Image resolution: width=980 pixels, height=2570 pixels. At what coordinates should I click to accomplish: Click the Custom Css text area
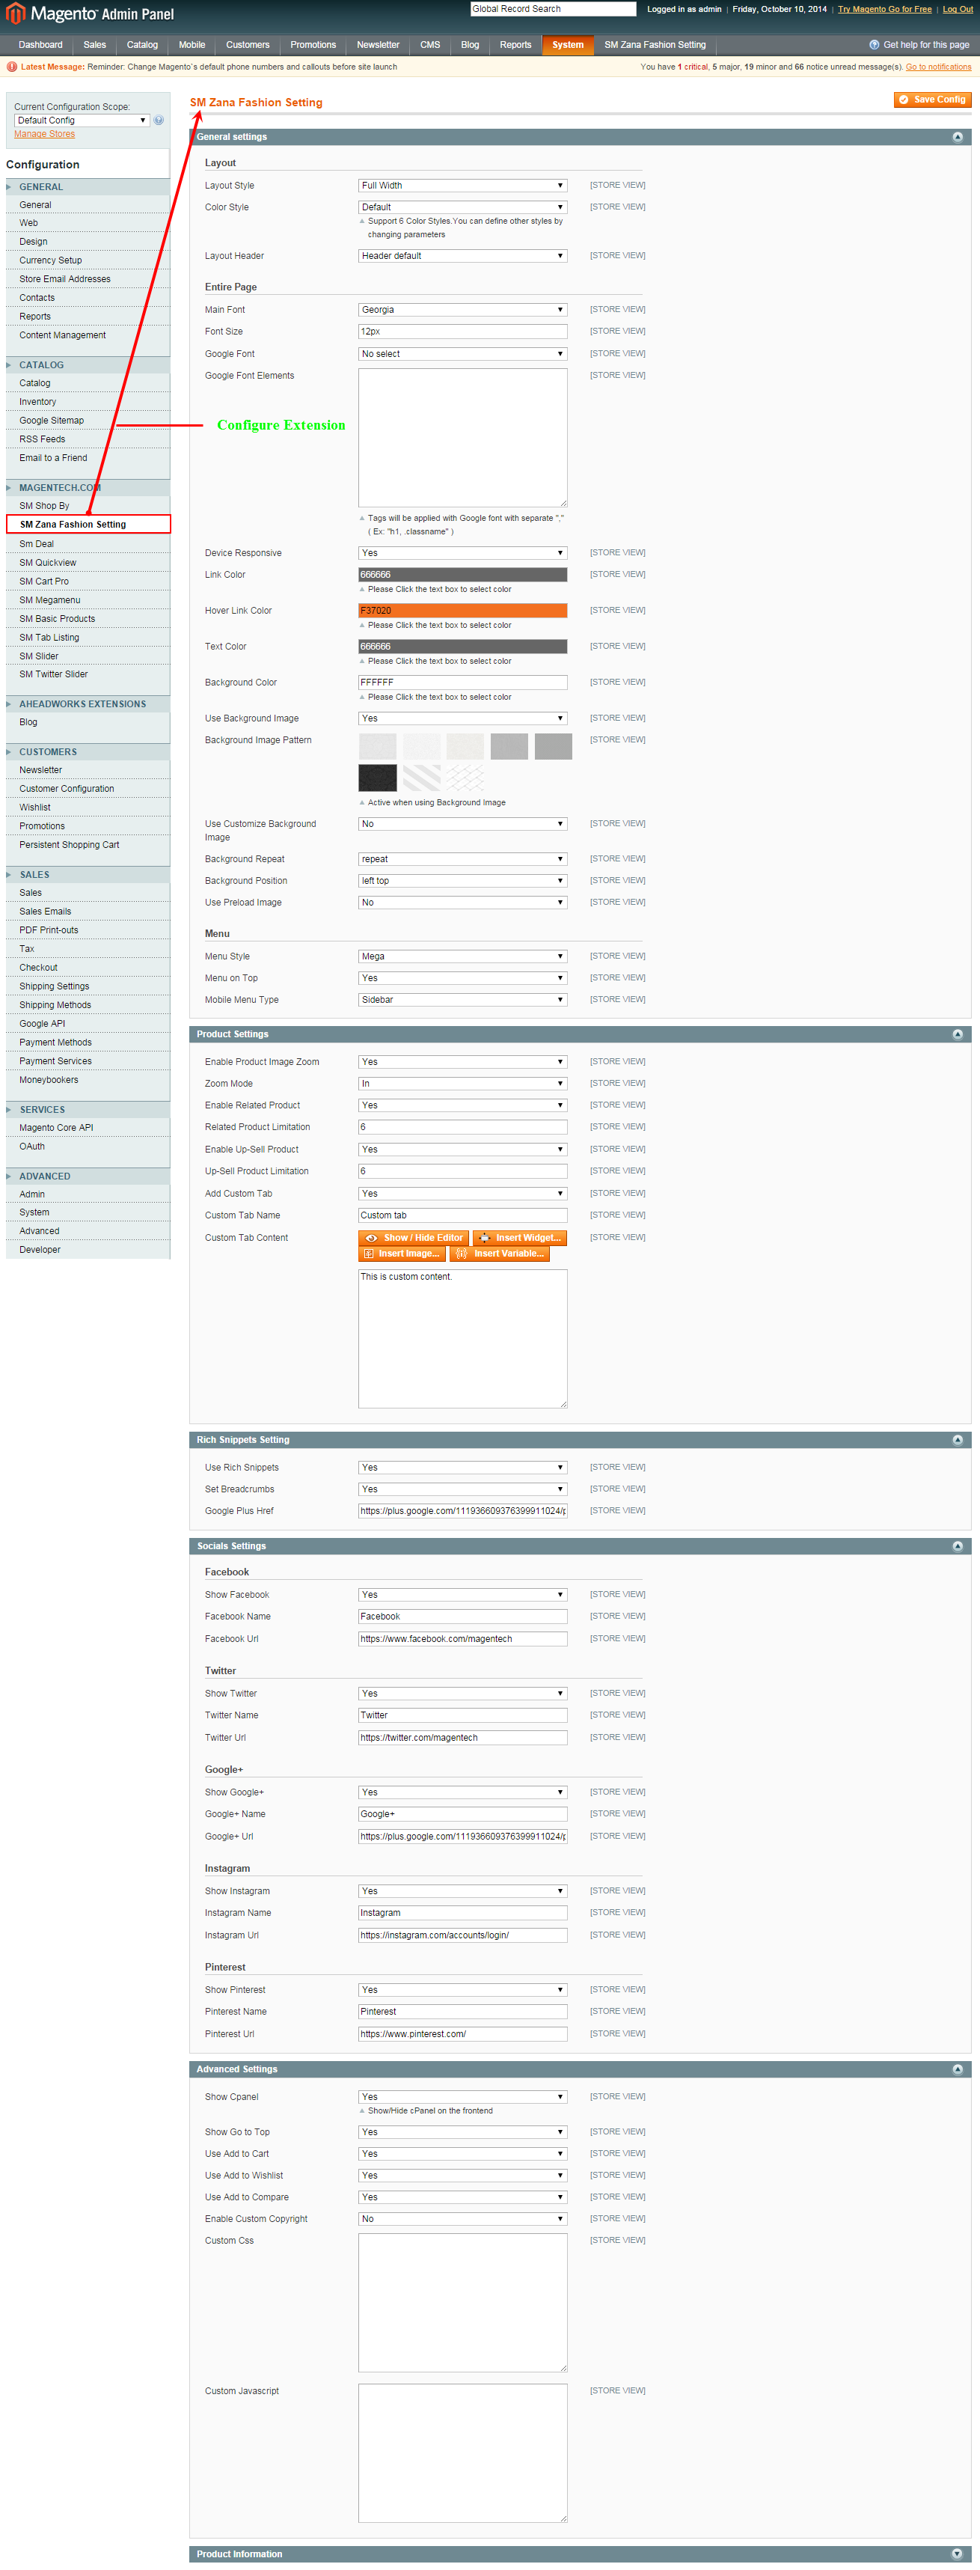pos(462,2303)
